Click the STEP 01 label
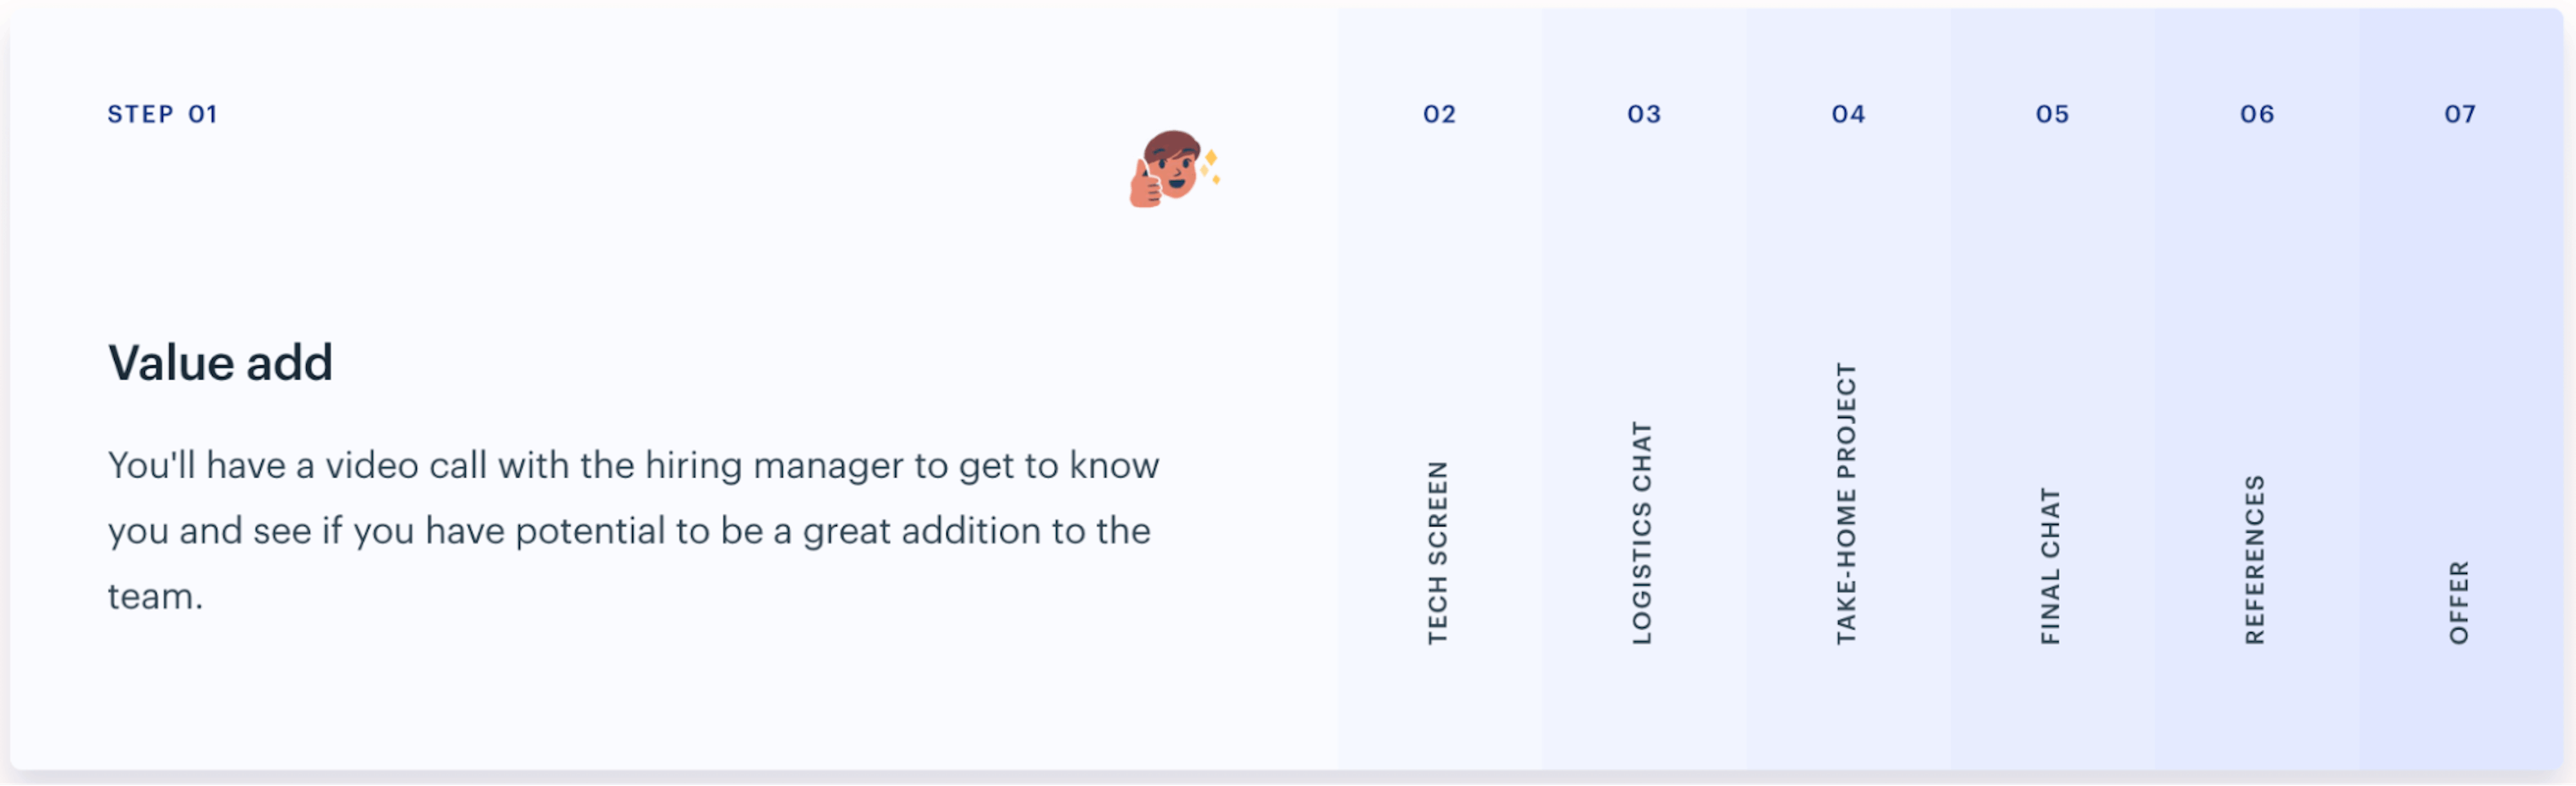2576x786 pixels. point(162,114)
